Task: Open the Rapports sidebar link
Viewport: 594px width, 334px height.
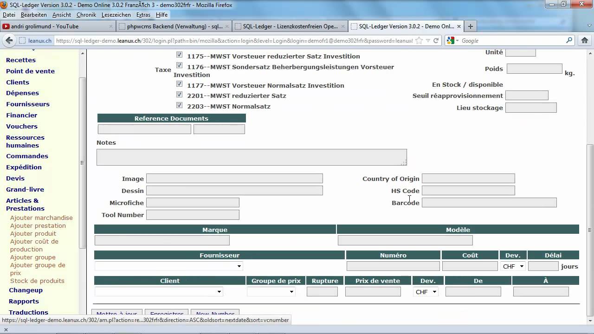Action: (x=24, y=301)
